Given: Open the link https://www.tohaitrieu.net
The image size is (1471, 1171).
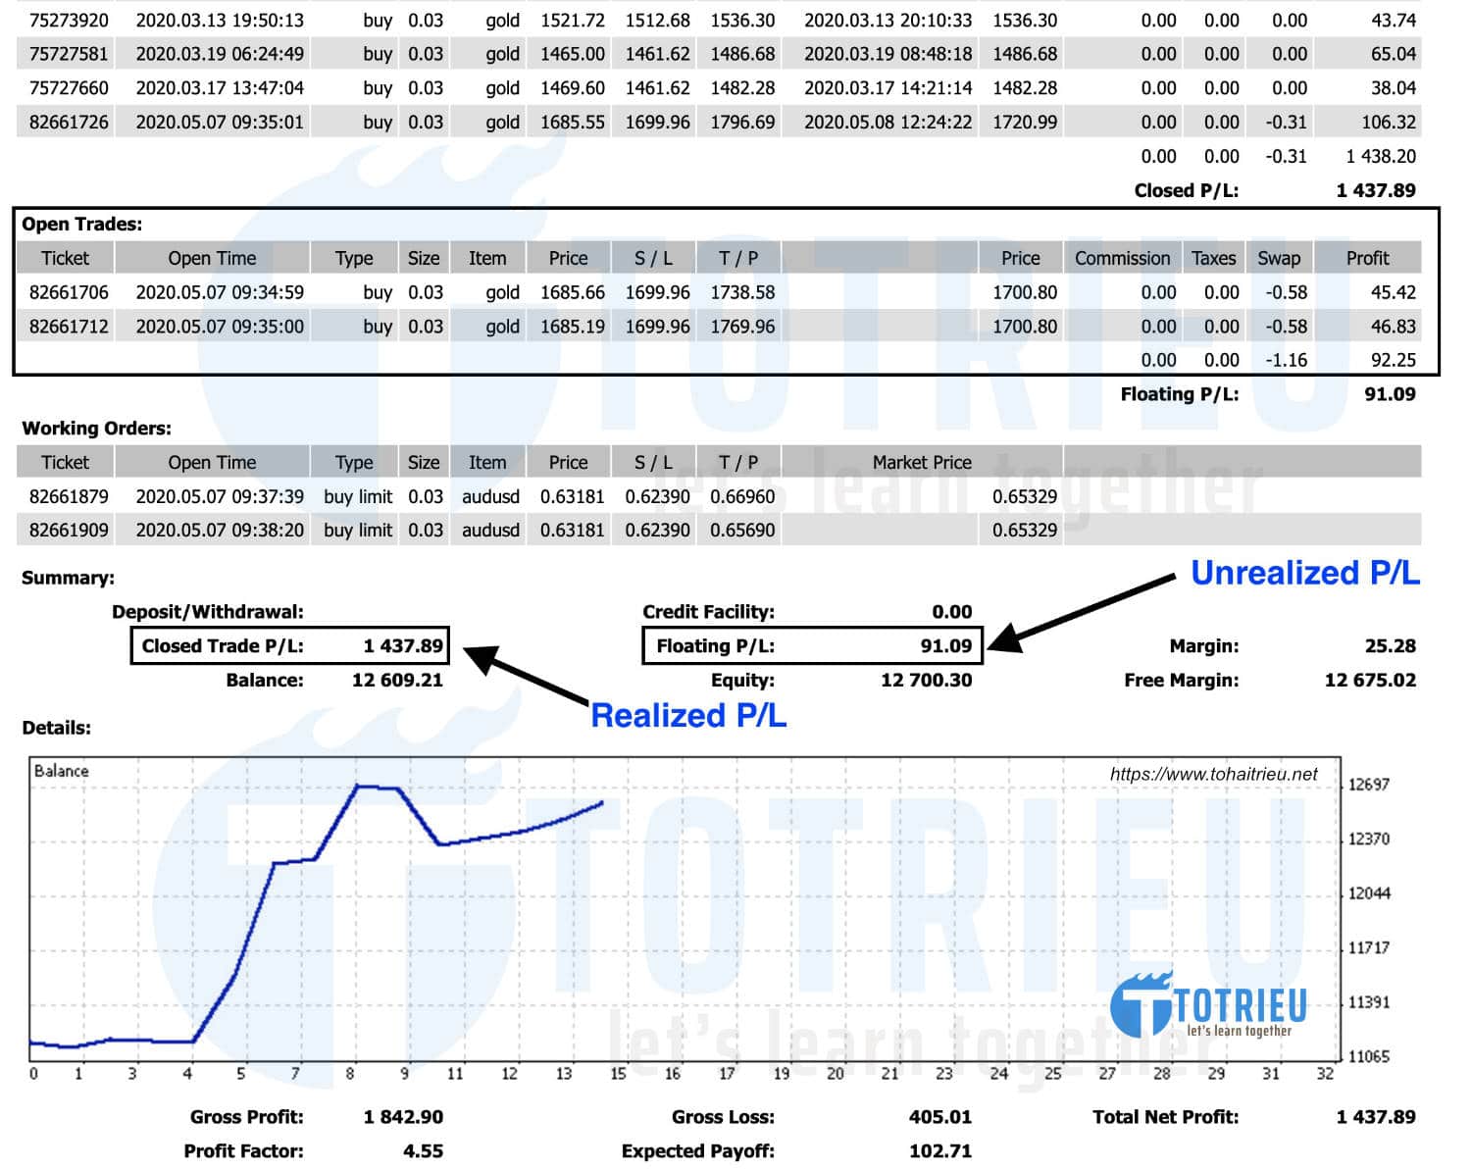Looking at the screenshot, I should [1214, 773].
